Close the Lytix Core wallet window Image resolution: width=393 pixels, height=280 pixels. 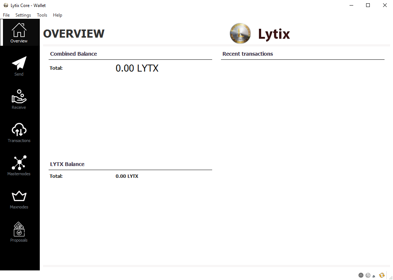pos(385,5)
